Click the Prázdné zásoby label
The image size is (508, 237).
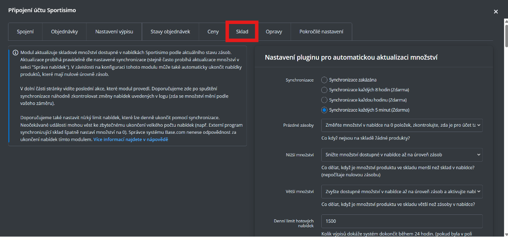click(x=298, y=125)
